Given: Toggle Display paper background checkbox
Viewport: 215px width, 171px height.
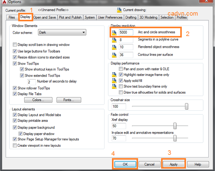Looking at the screenshot, I should (15, 128).
